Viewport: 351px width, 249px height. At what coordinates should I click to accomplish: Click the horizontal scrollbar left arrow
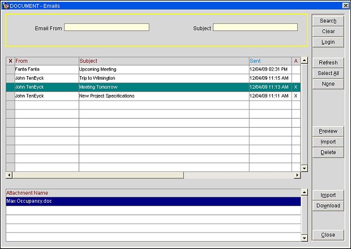coord(9,176)
